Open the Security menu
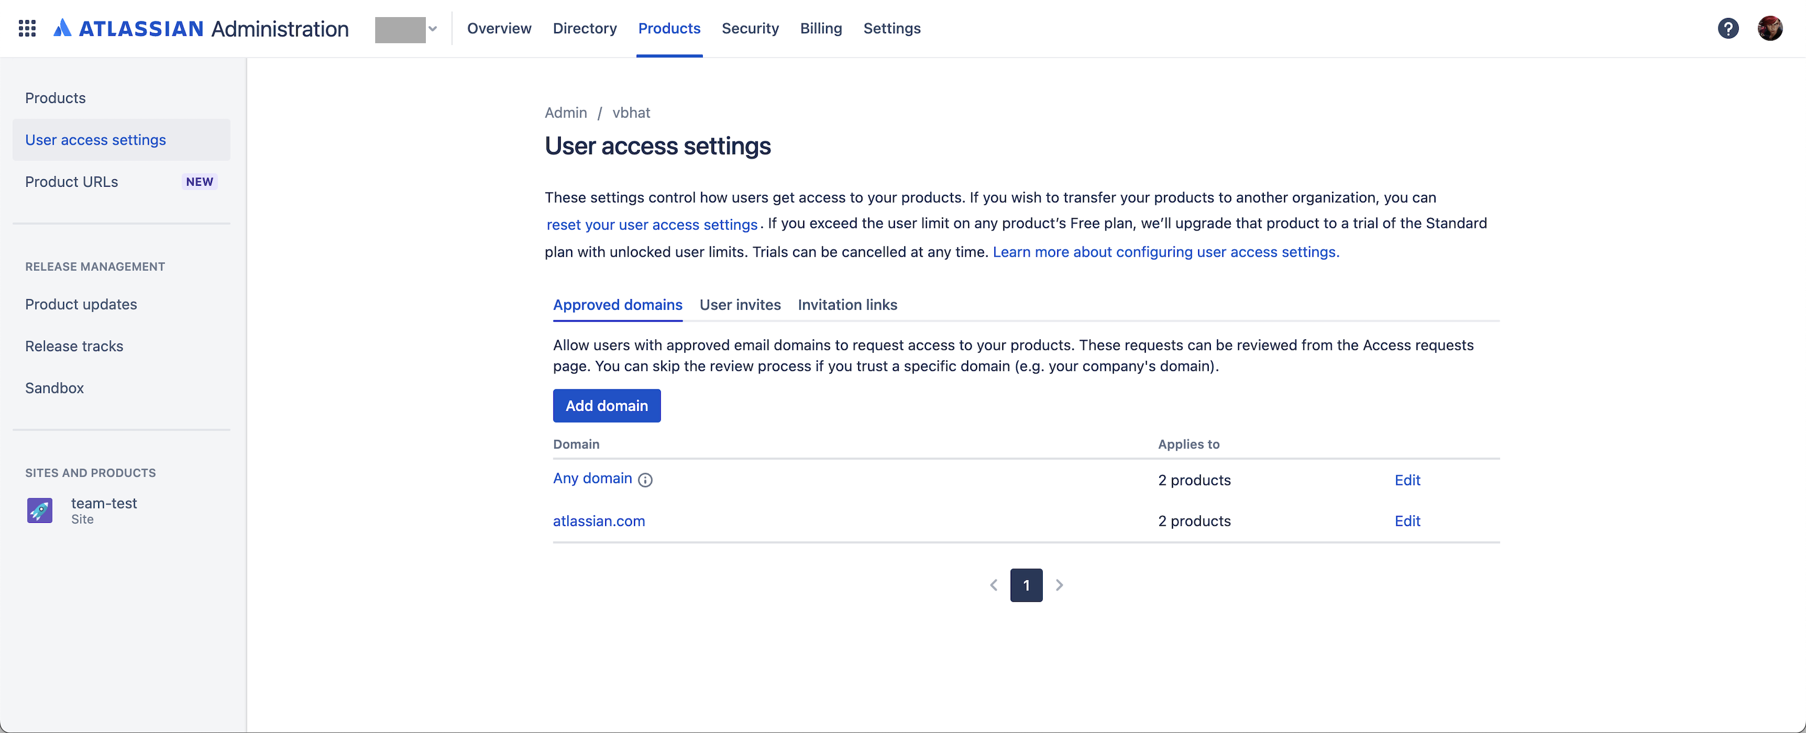 [749, 28]
